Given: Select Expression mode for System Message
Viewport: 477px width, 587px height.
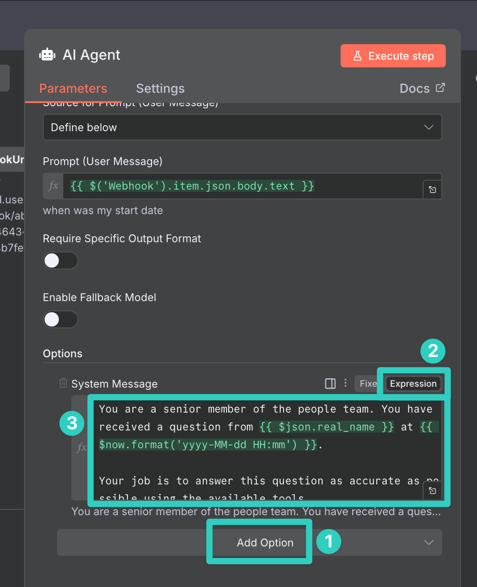Looking at the screenshot, I should pos(413,384).
